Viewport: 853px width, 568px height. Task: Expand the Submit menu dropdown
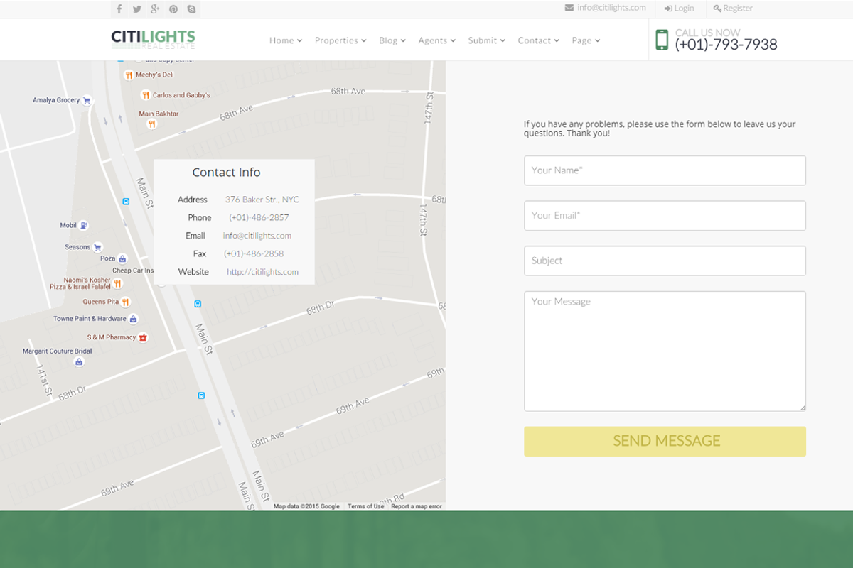(487, 40)
